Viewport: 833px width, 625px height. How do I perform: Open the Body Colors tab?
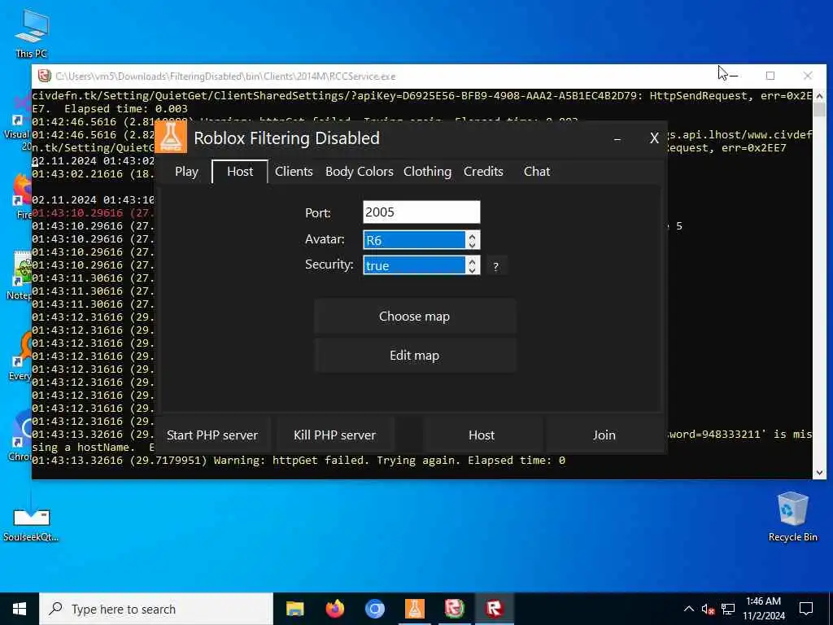point(359,171)
